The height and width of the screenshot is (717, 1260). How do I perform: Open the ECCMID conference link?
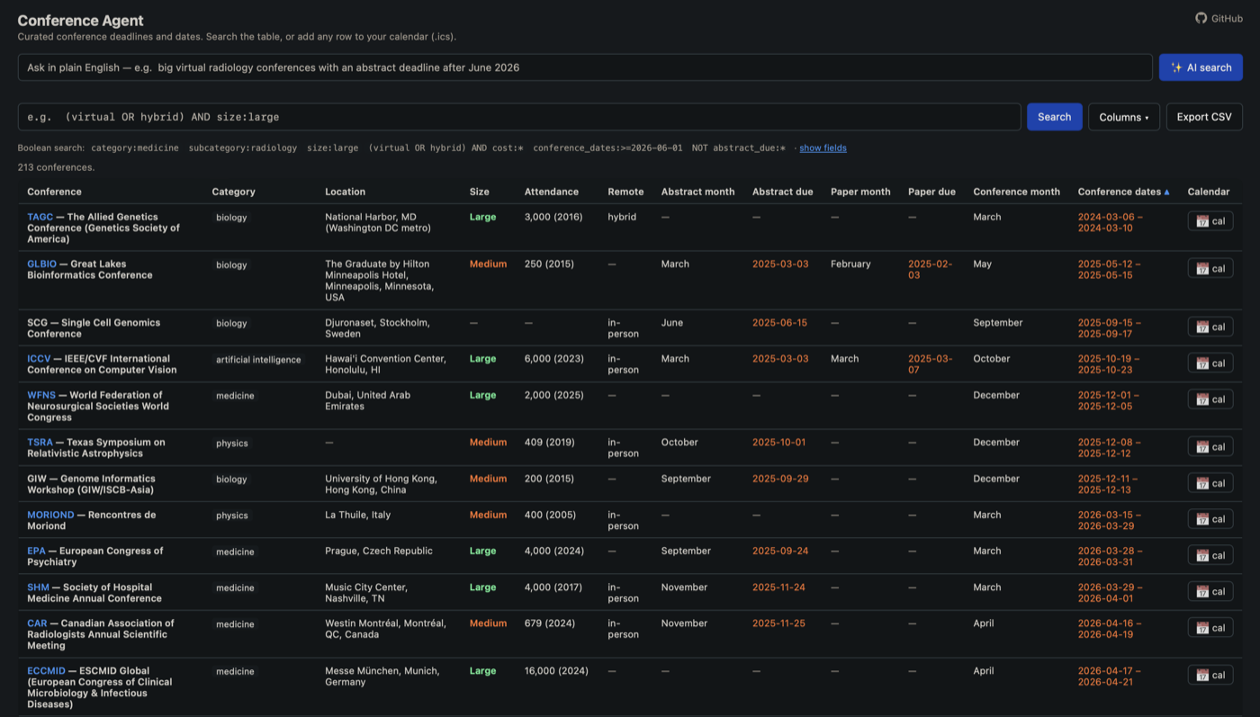pyautogui.click(x=47, y=670)
